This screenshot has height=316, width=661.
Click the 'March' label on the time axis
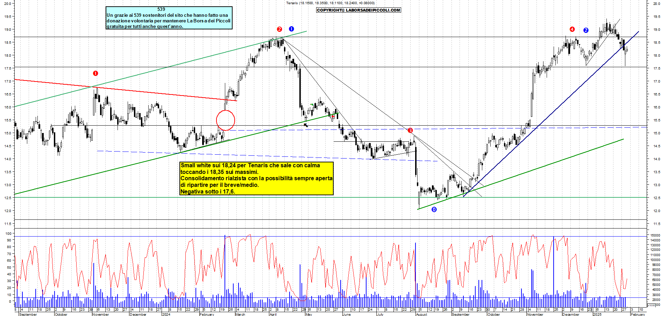coord(240,314)
